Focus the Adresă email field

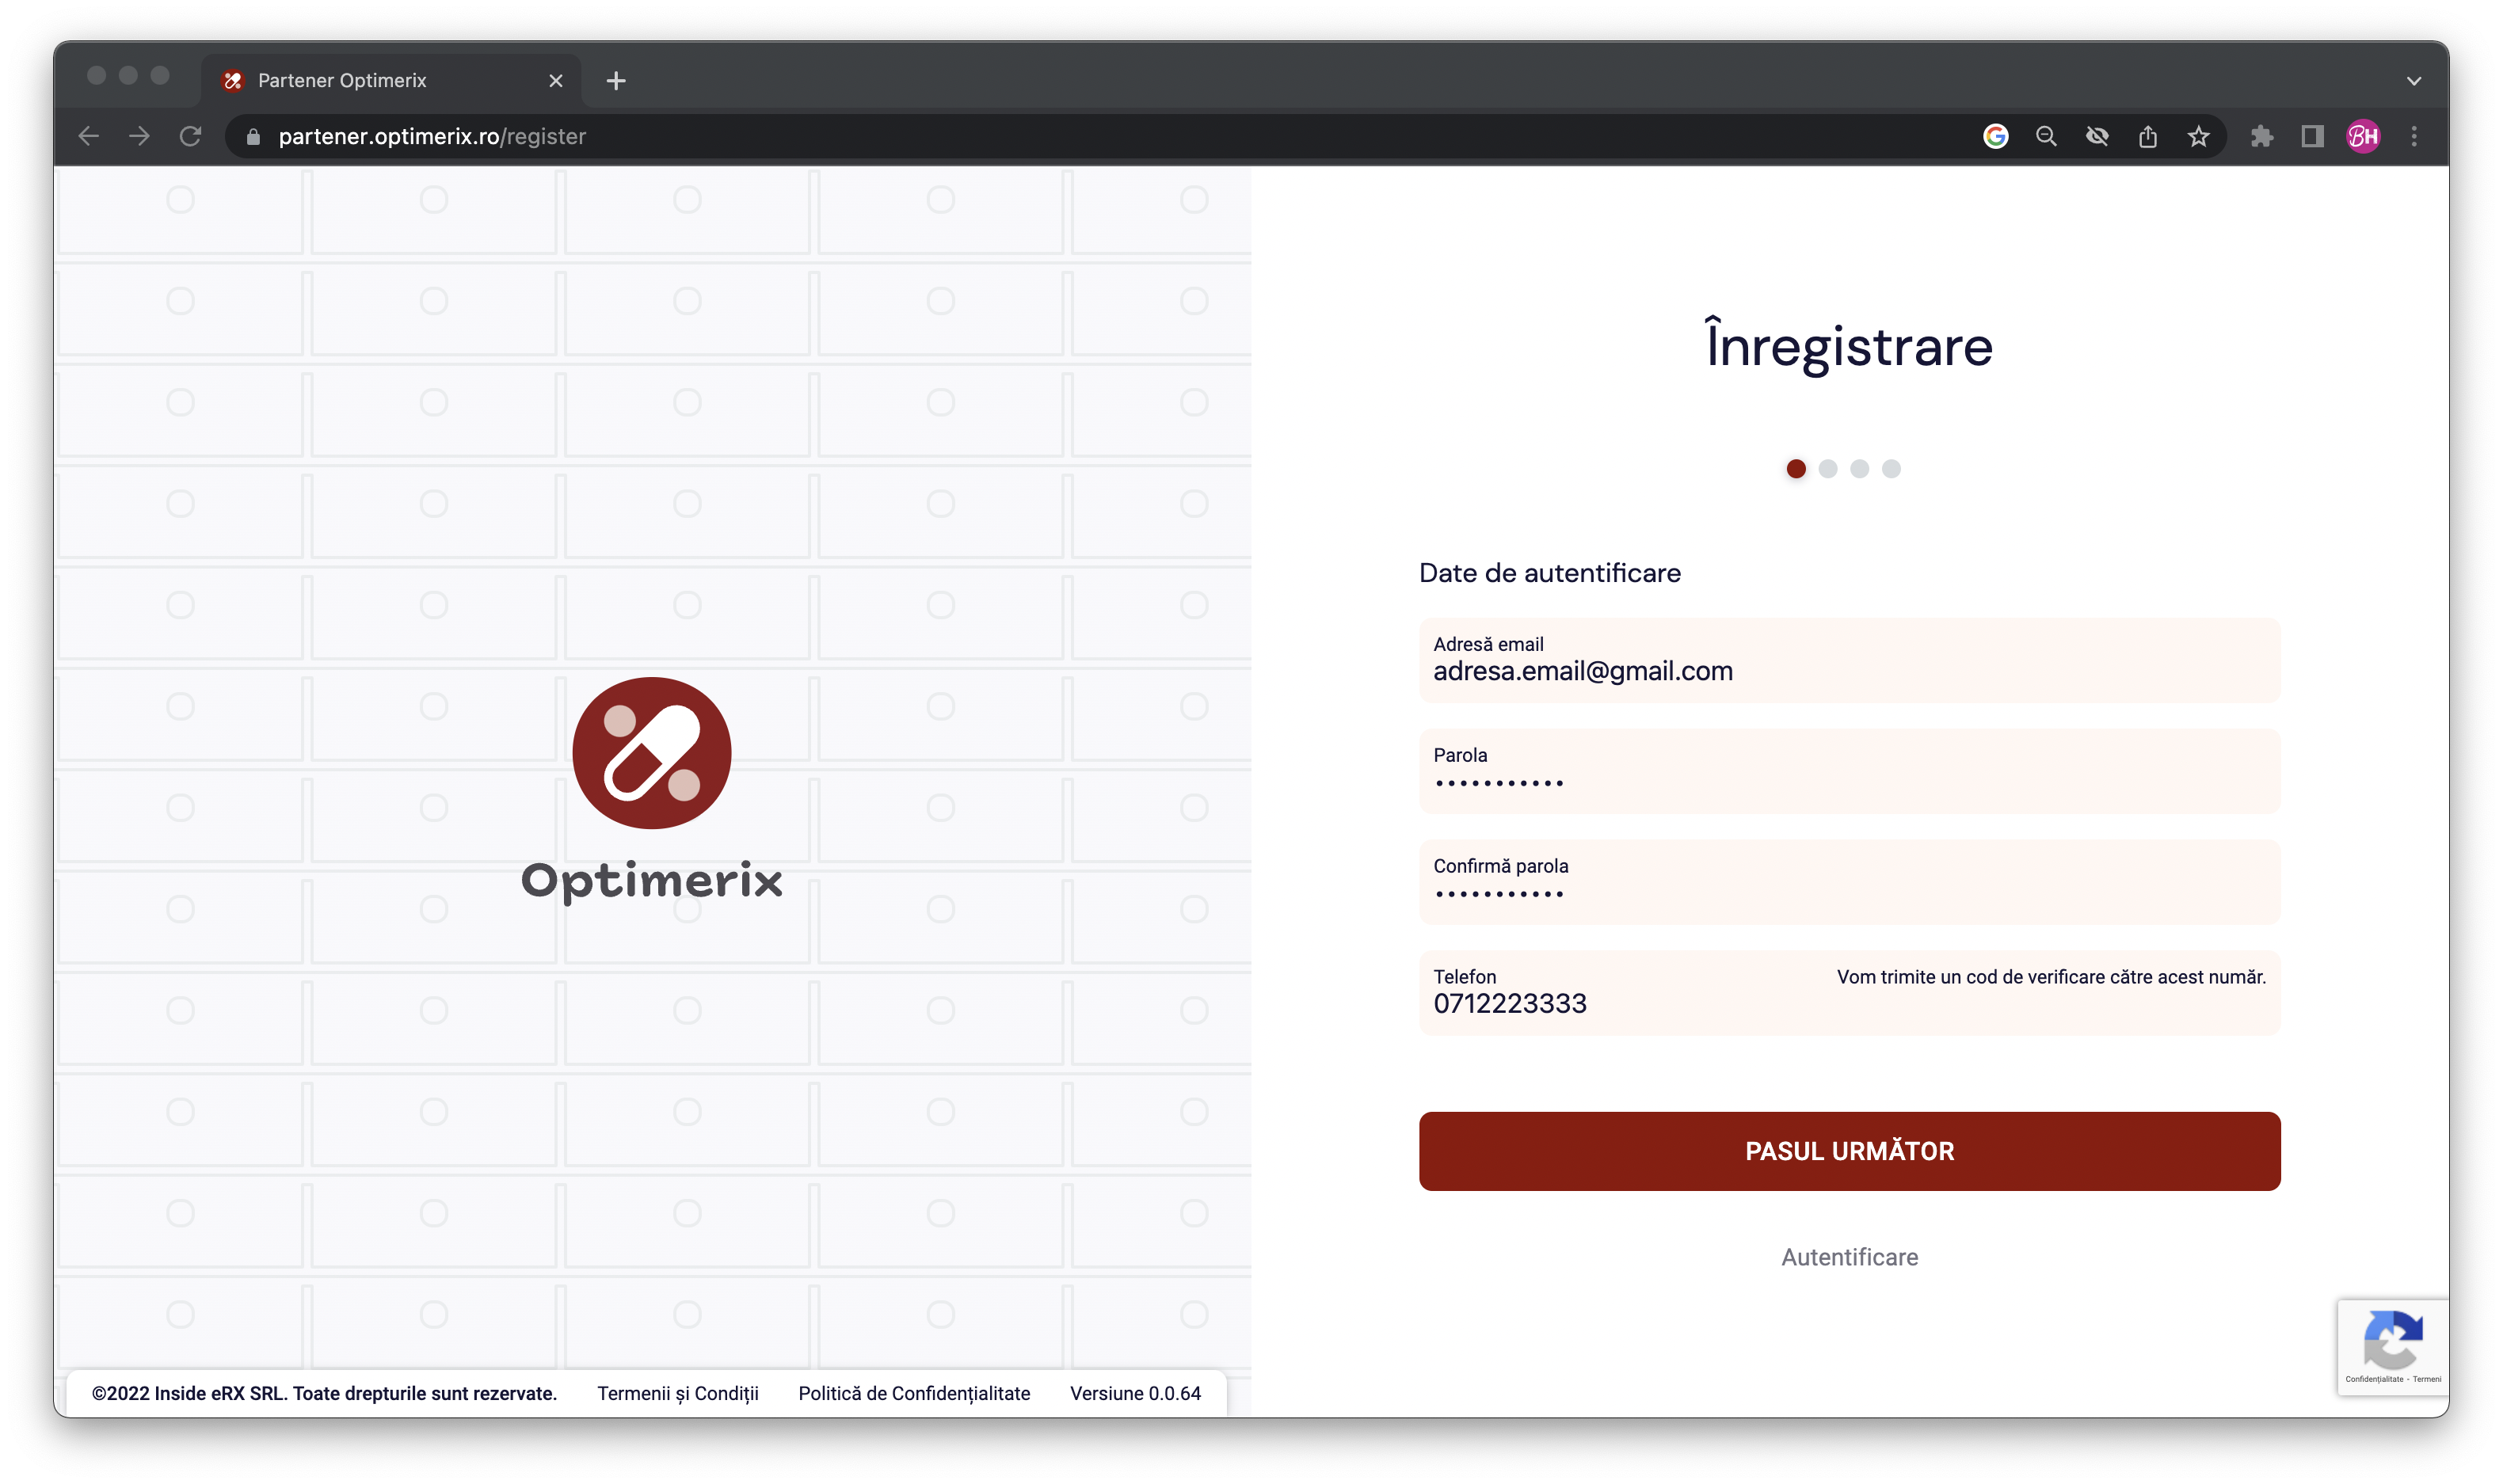1849,660
